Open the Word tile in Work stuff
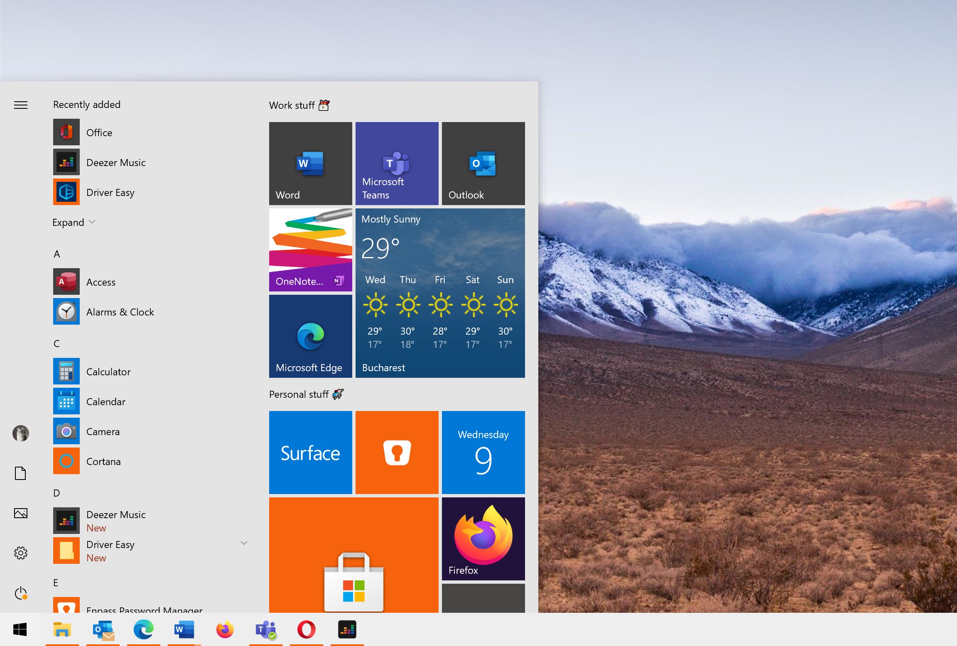Screen dimensions: 957x646 point(310,163)
